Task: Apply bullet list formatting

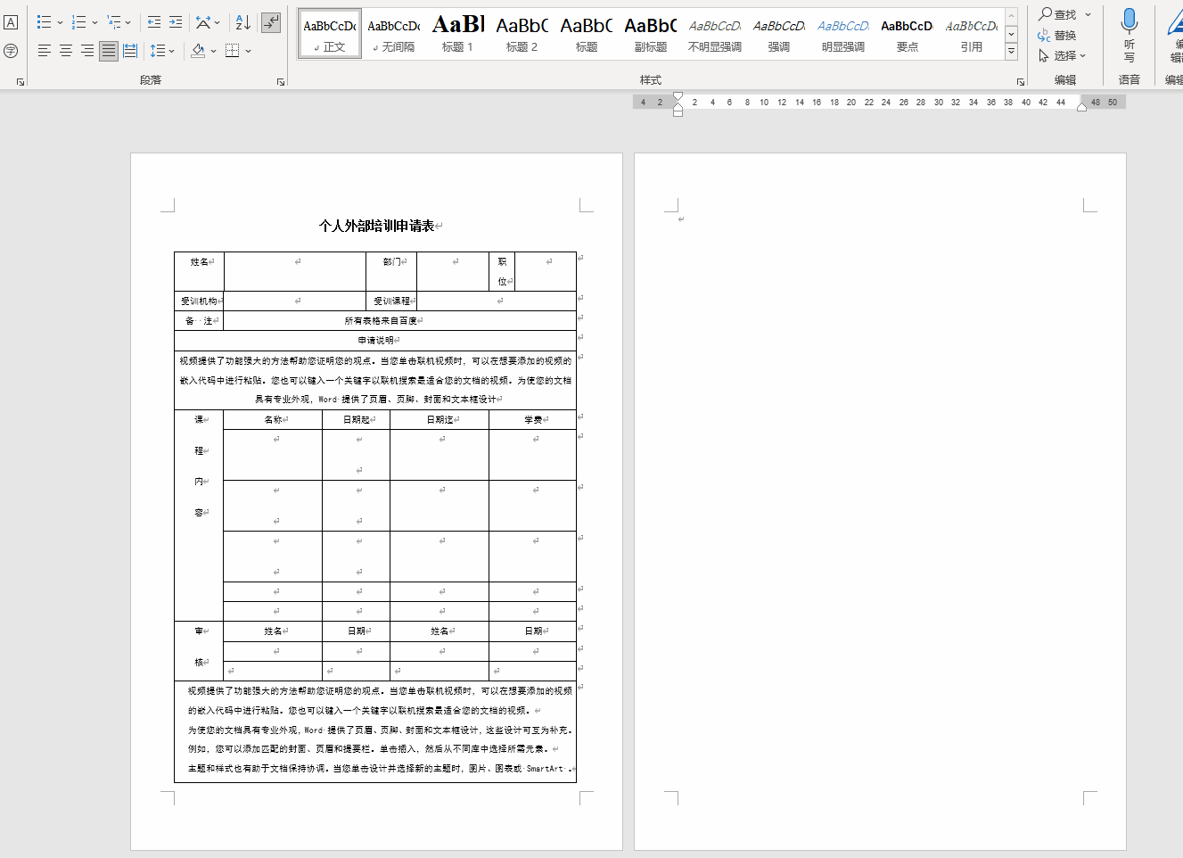Action: click(44, 22)
